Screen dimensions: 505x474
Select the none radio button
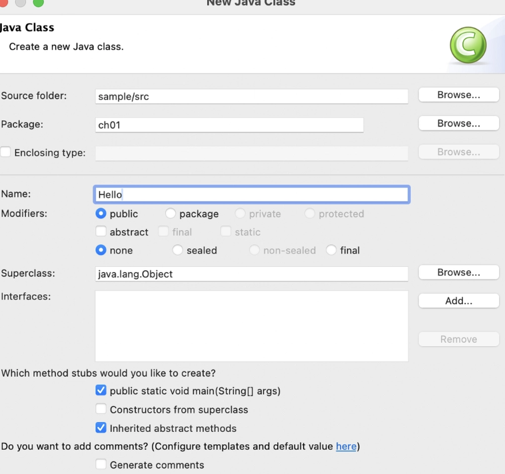[101, 250]
